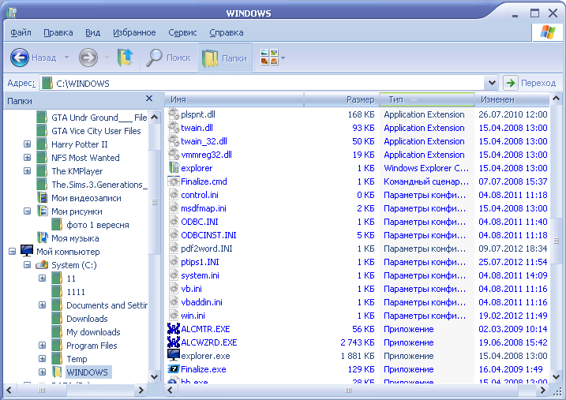The width and height of the screenshot is (566, 400).
Task: Select the ALCMTR.EXE application icon
Action: pyautogui.click(x=174, y=328)
